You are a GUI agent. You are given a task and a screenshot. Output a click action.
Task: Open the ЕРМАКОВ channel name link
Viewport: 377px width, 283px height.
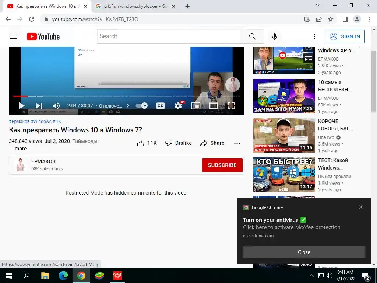coord(43,161)
